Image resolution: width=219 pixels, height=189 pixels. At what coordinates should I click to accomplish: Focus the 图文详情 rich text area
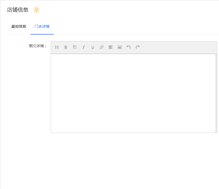tap(133, 93)
